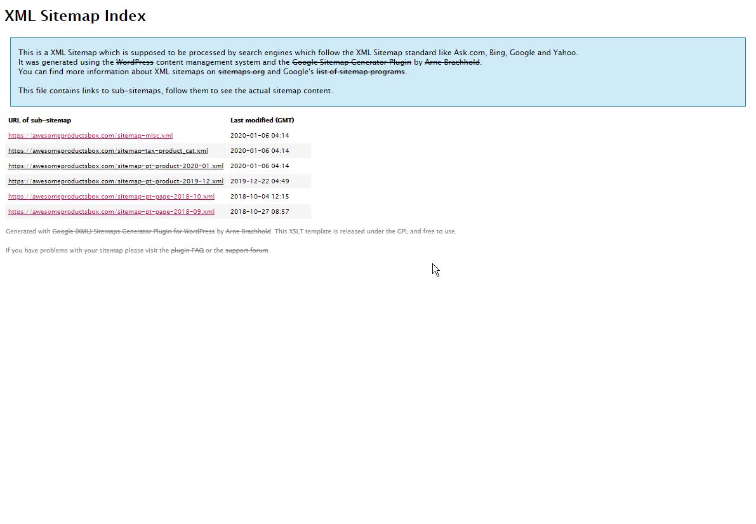Visit the Arne Brachhold link in the info box
Screen dimensions: 756x524
click(x=452, y=62)
